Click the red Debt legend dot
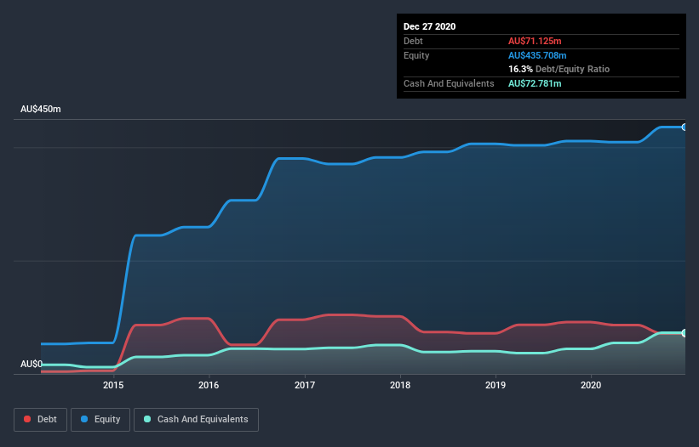Viewport: 699px width, 447px height. [27, 419]
